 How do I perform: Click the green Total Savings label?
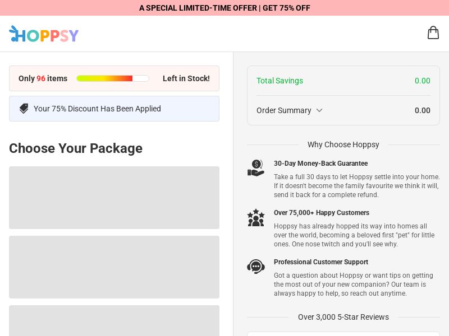280,81
